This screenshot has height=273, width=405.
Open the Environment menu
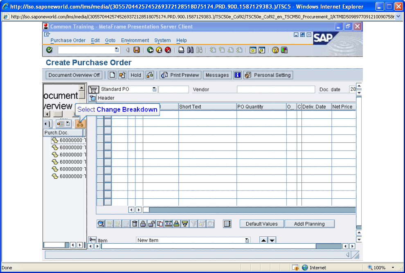click(135, 40)
